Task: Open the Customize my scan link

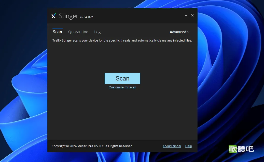Action: click(x=122, y=87)
